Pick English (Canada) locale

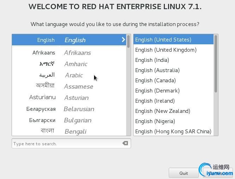tap(173, 81)
